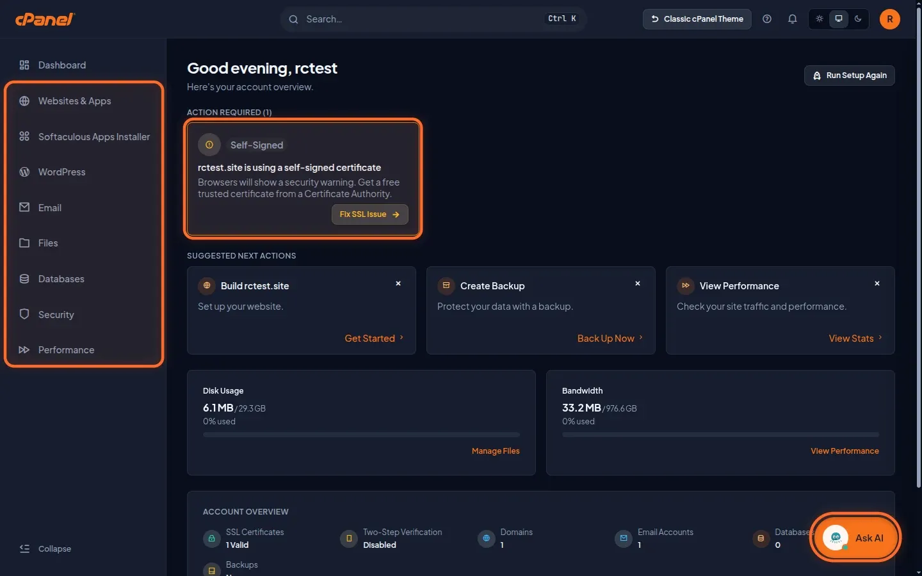This screenshot has height=576, width=922.
Task: Click the Websites & Apps globe icon
Action: point(24,101)
